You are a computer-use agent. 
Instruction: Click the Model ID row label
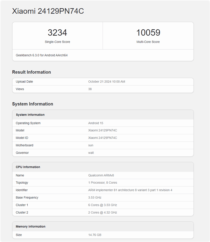tap(22, 138)
